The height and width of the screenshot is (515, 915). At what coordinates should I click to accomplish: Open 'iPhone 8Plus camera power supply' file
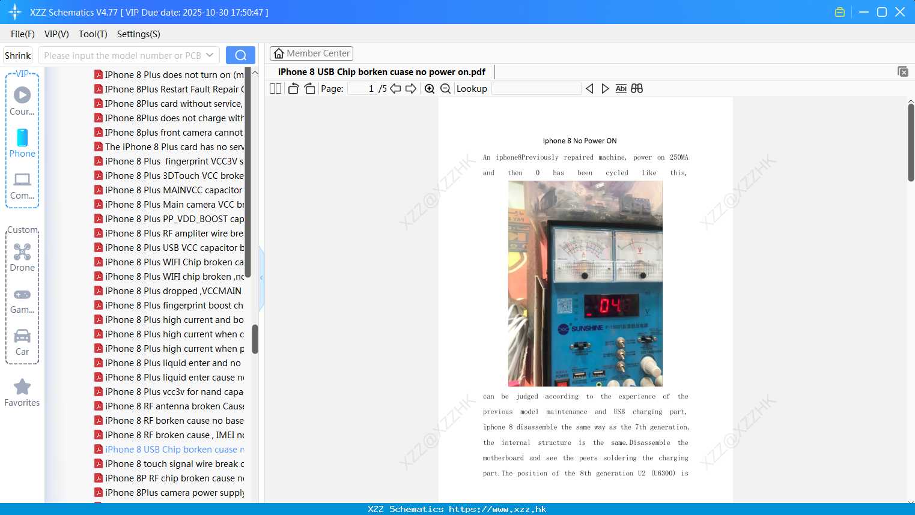click(x=169, y=493)
